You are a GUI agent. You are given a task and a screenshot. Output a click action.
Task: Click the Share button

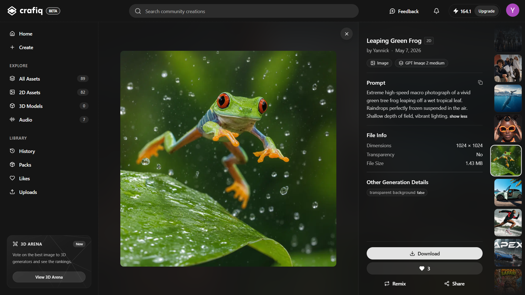[454, 284]
